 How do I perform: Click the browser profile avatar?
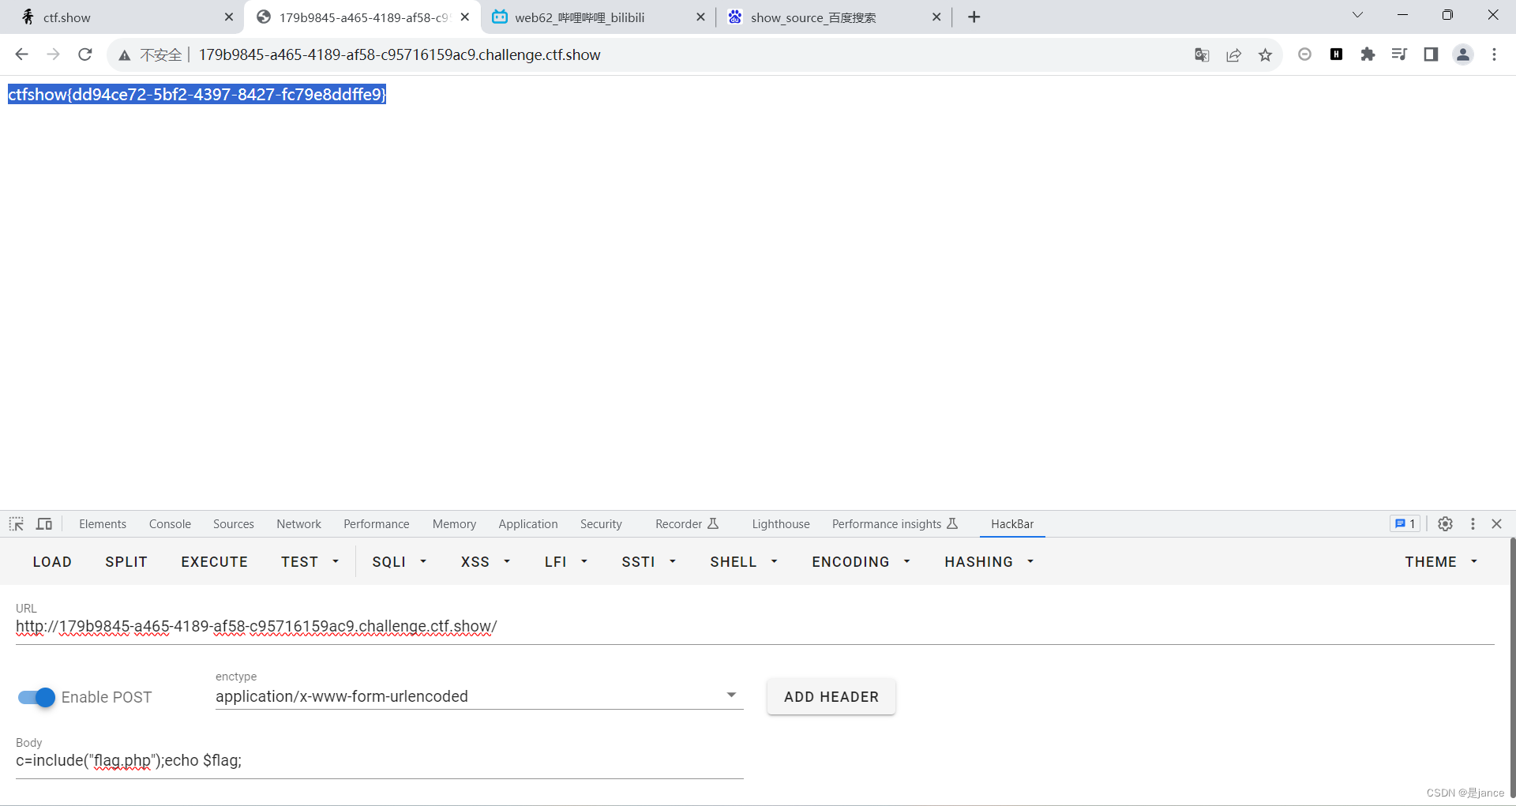click(x=1462, y=54)
